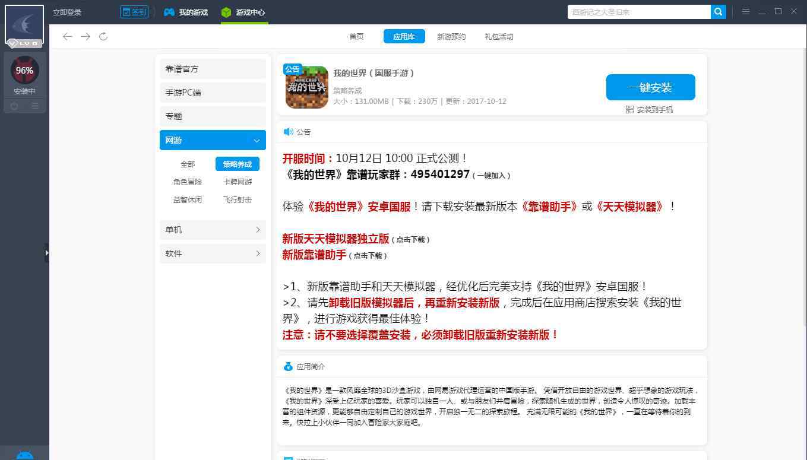
Task: Select 靠谱官方 category
Action: coord(213,69)
